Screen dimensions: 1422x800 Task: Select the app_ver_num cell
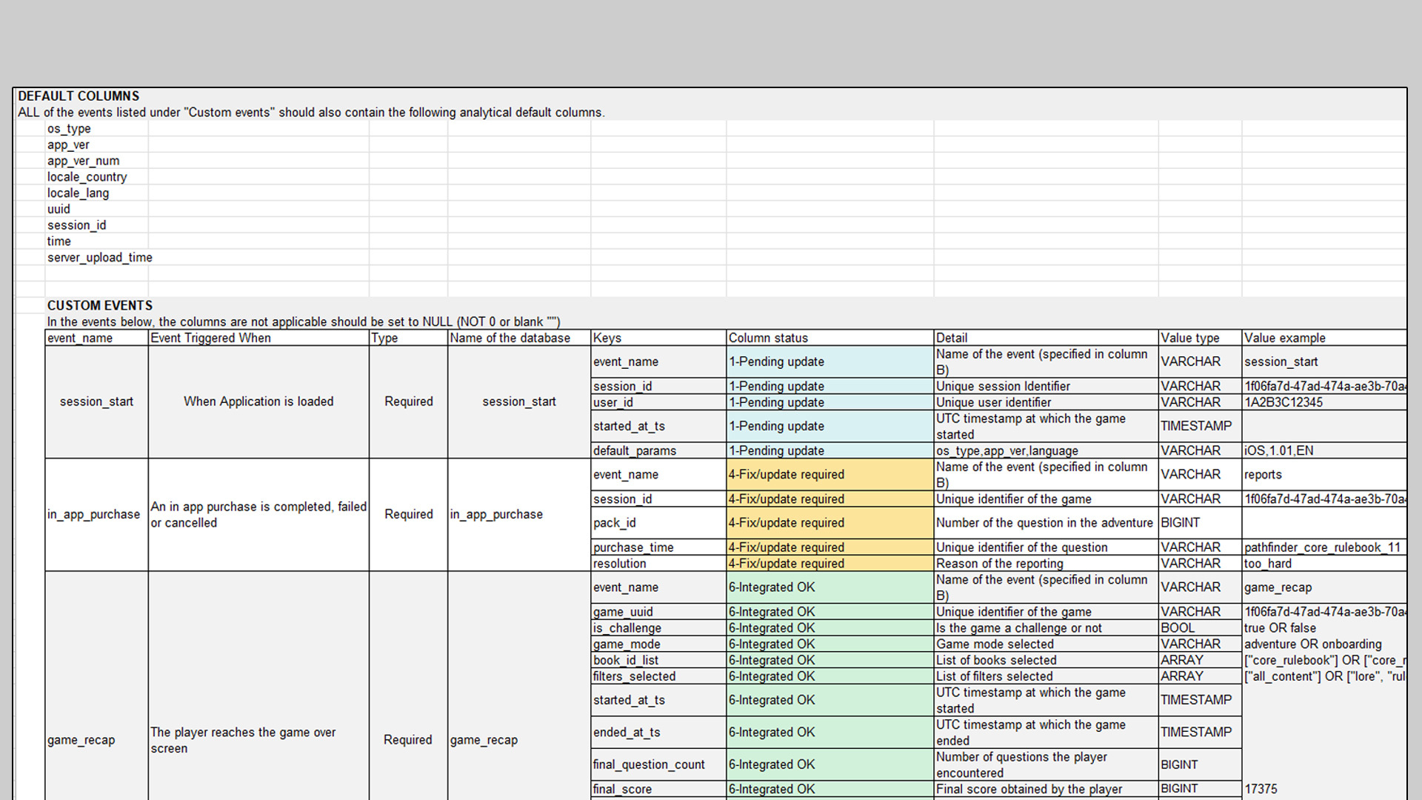[96, 161]
